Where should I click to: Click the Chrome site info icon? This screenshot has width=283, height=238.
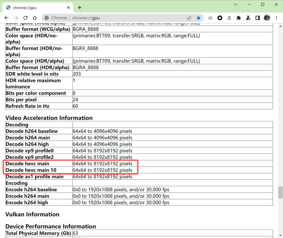pos(47,18)
